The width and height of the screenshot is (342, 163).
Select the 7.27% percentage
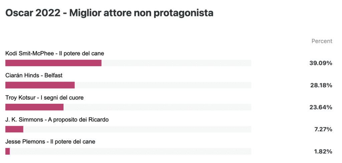coord(323,129)
